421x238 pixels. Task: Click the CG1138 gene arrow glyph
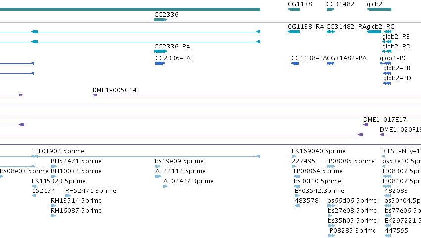click(x=294, y=9)
